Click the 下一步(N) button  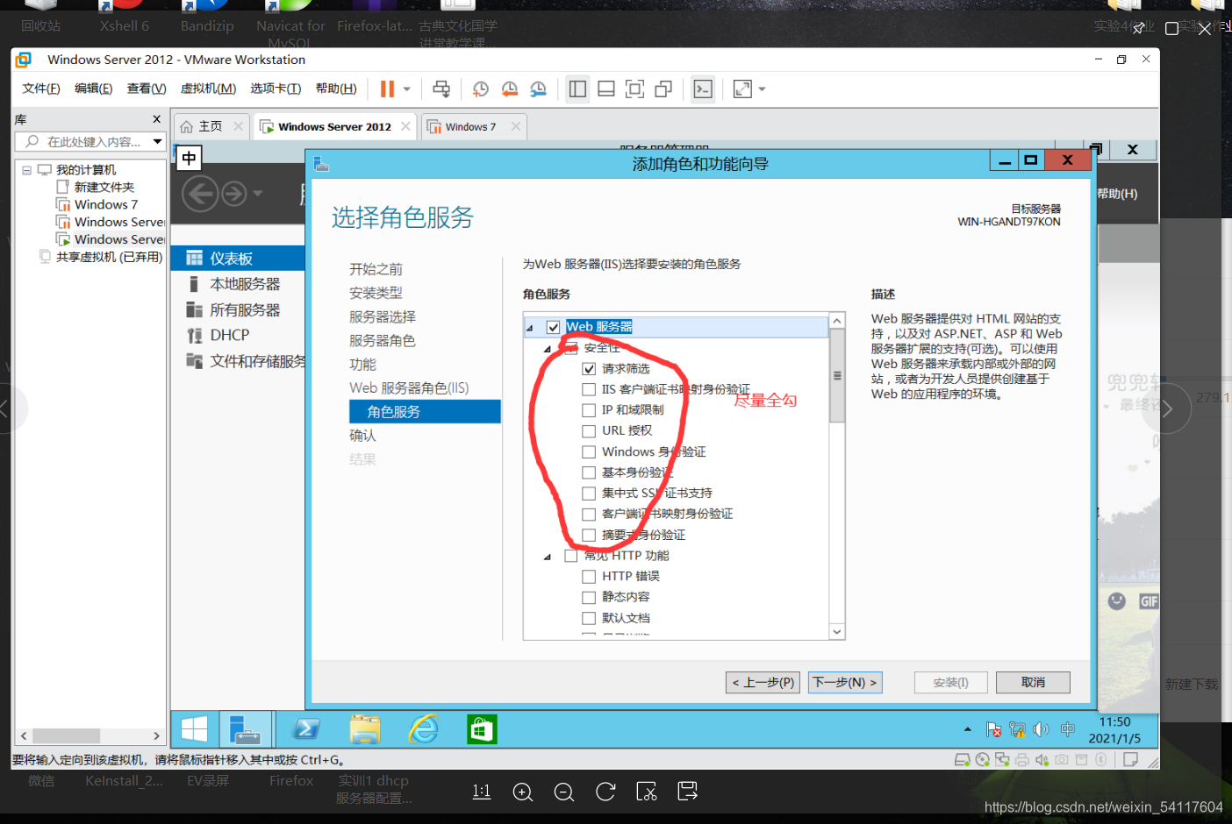845,682
